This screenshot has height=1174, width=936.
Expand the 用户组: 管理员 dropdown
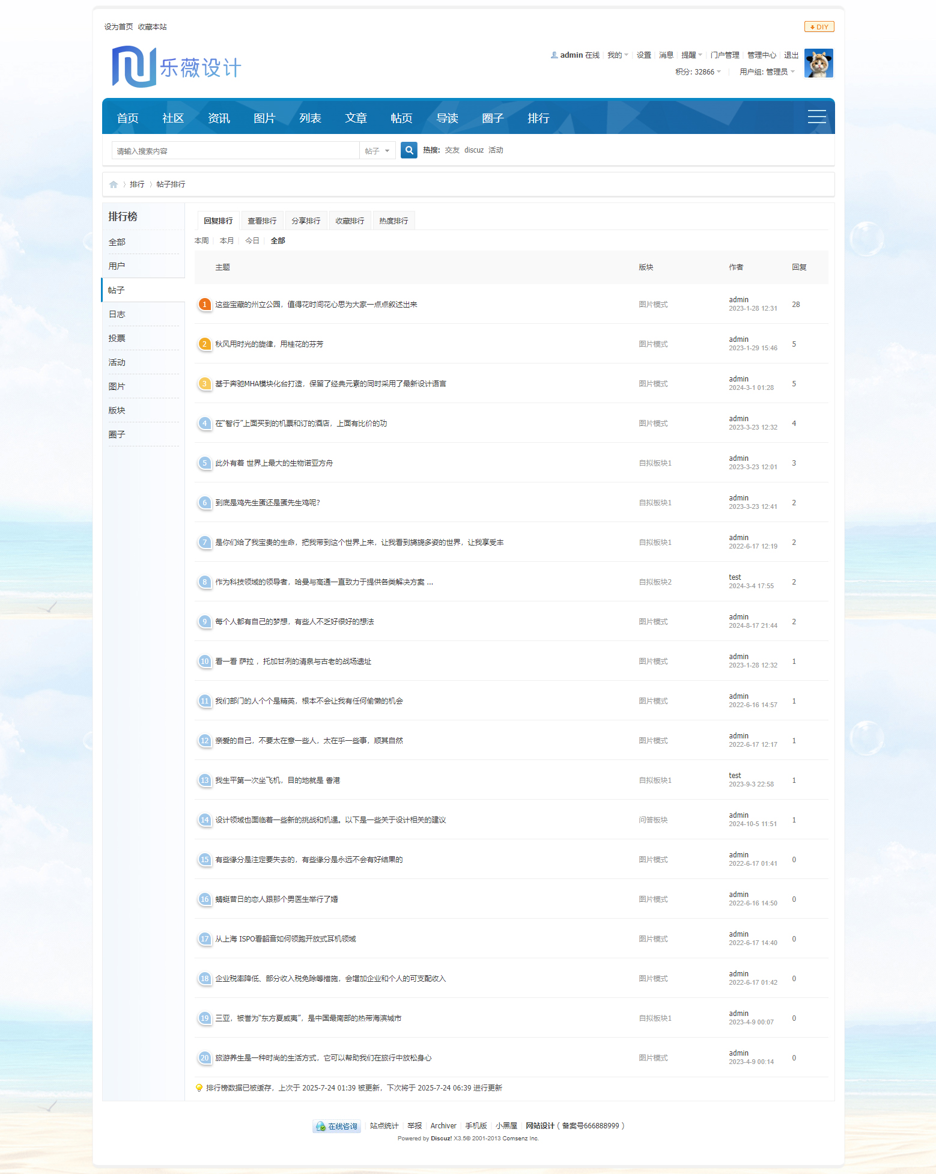(767, 72)
